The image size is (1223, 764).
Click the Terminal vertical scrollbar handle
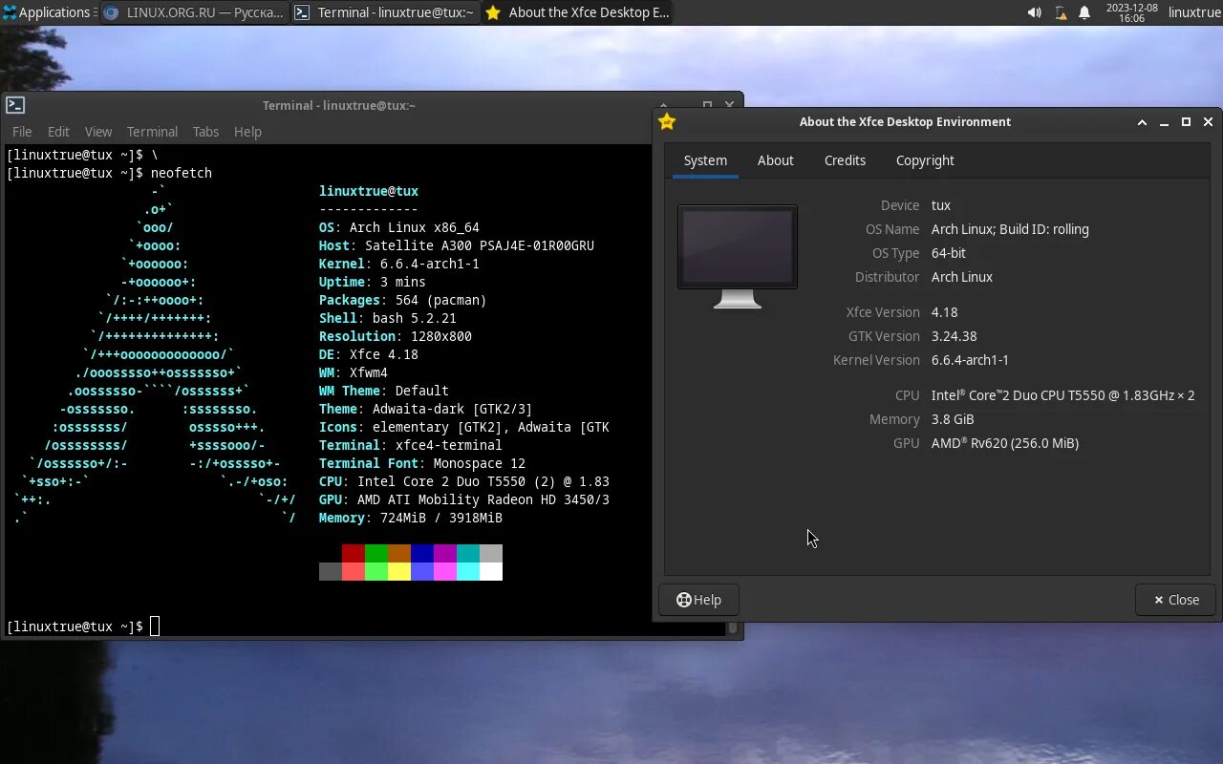(733, 627)
